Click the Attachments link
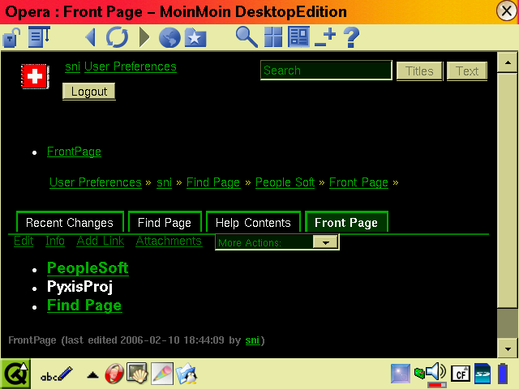Image resolution: width=519 pixels, height=389 pixels. click(169, 241)
